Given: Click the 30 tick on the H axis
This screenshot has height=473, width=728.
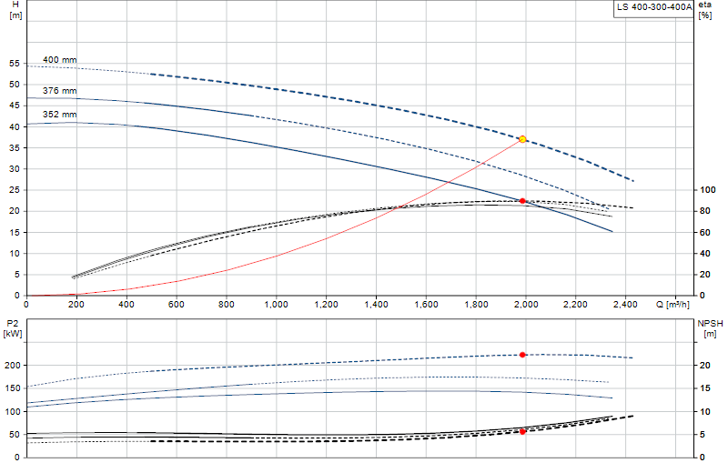Looking at the screenshot, I should pyautogui.click(x=15, y=169).
